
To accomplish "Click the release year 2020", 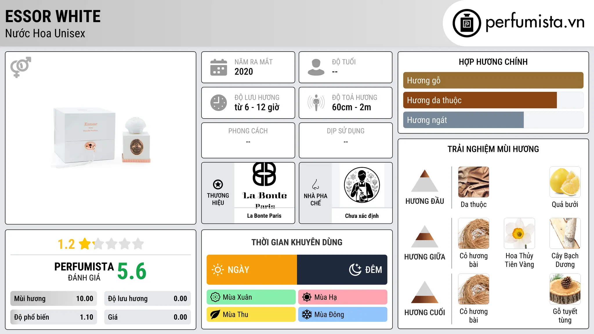I will click(x=244, y=72).
